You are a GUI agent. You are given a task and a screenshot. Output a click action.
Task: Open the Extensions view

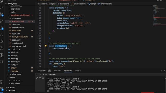point(2,28)
